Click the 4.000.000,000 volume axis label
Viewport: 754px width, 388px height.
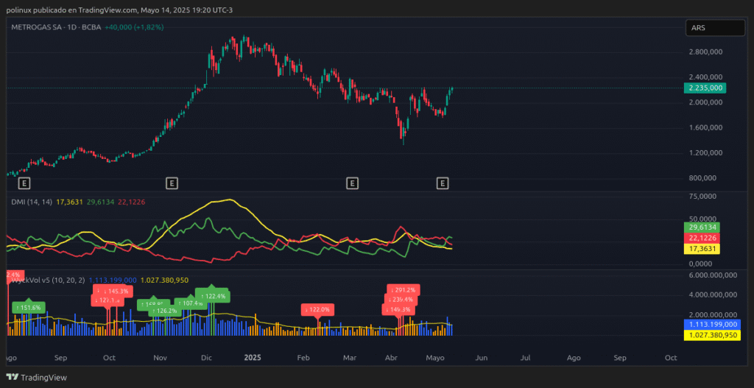713,294
